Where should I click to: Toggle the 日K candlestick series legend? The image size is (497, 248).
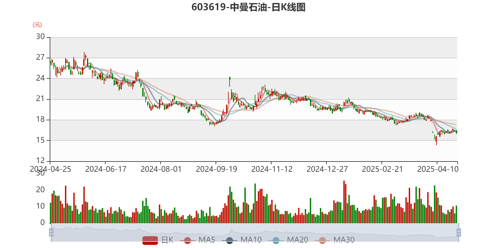pyautogui.click(x=158, y=240)
